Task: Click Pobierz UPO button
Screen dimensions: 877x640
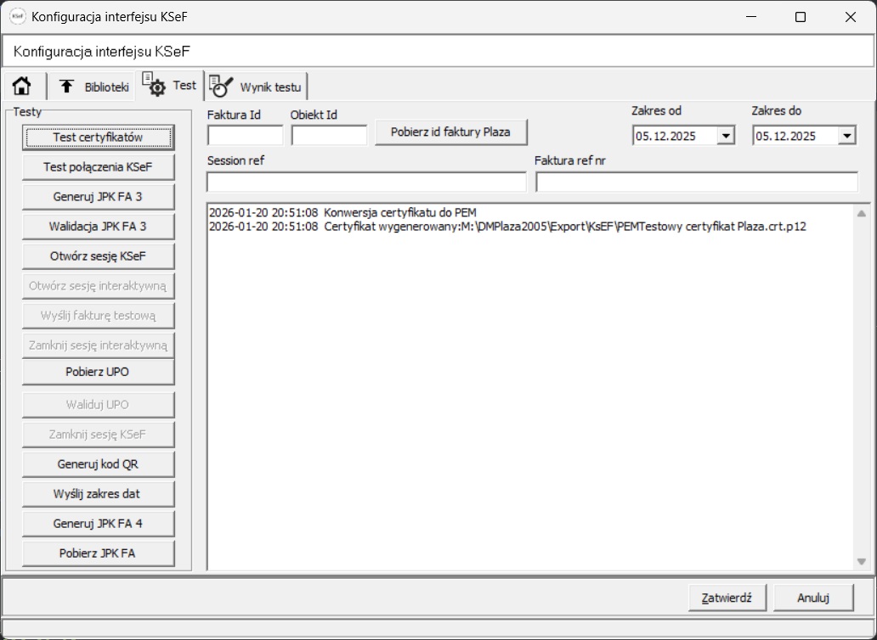Action: pyautogui.click(x=98, y=372)
